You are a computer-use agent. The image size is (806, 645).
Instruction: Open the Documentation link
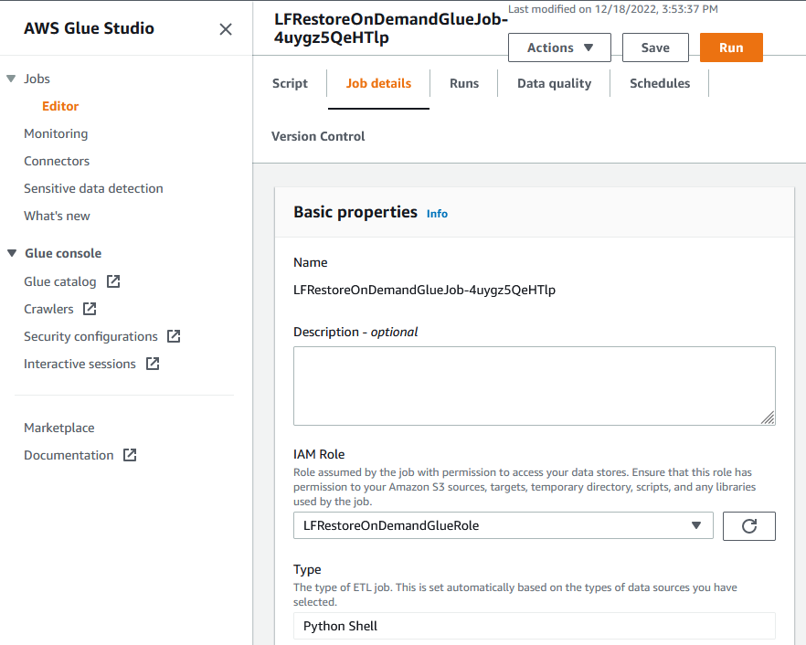(69, 455)
